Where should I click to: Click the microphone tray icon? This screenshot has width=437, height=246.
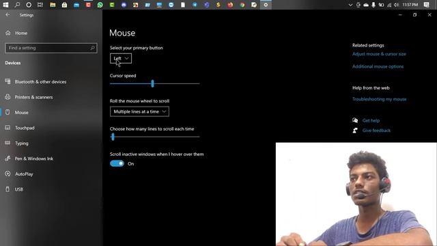point(373,5)
